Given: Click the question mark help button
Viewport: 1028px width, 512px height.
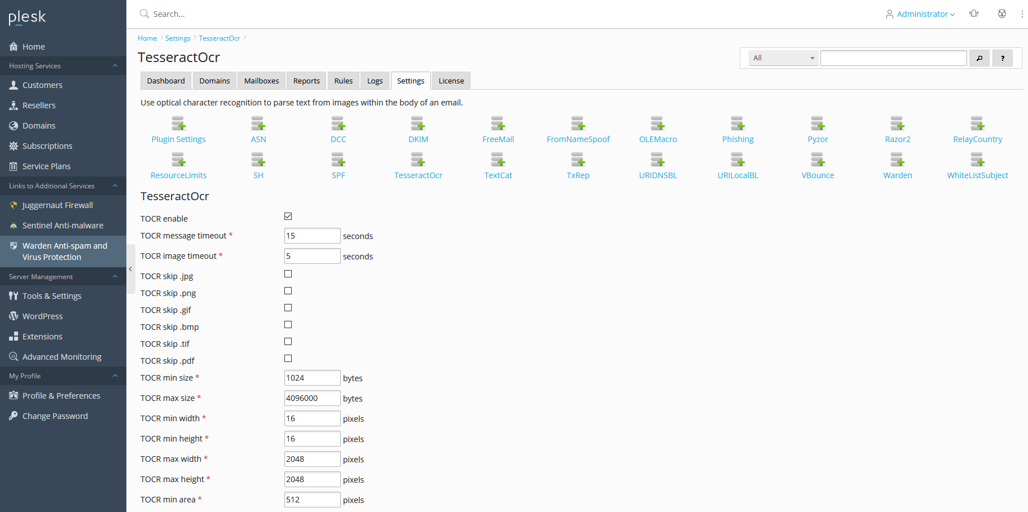Looking at the screenshot, I should 1002,58.
